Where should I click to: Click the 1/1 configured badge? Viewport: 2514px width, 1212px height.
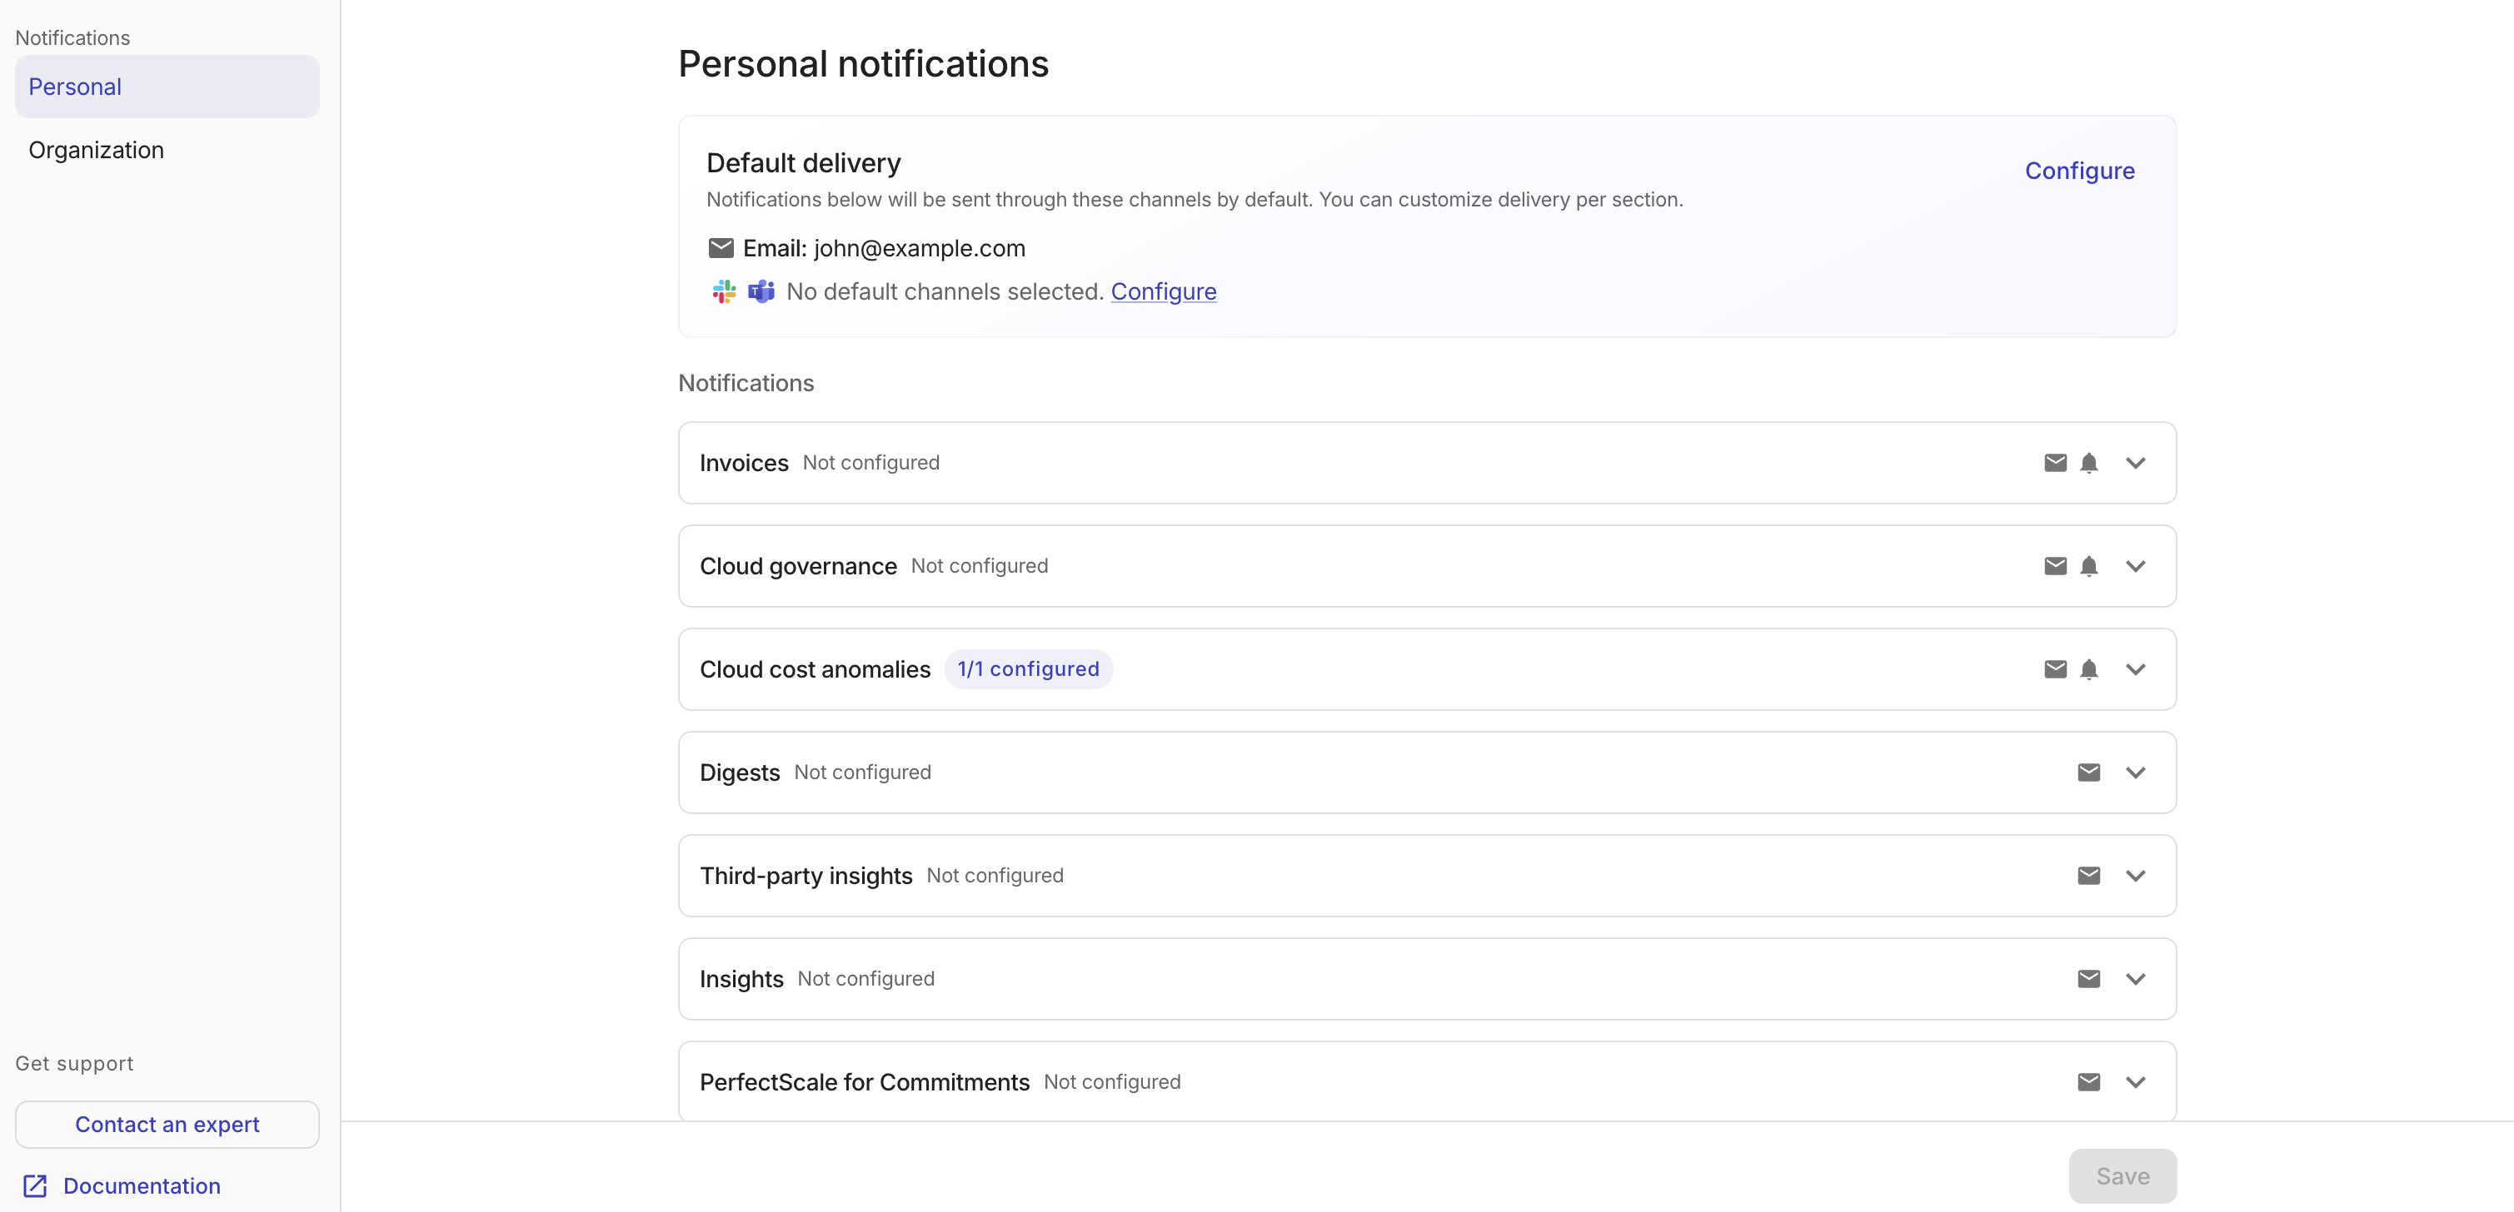[x=1028, y=669]
